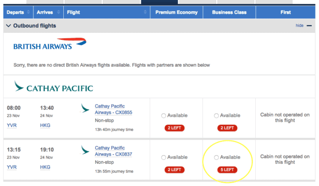Screen dimensions: 319x186
Task: Select Business Class on flight CX0855
Action: coord(216,116)
